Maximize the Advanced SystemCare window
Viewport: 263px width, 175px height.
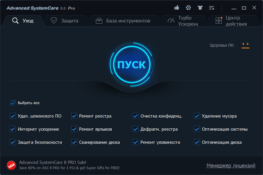244,8
